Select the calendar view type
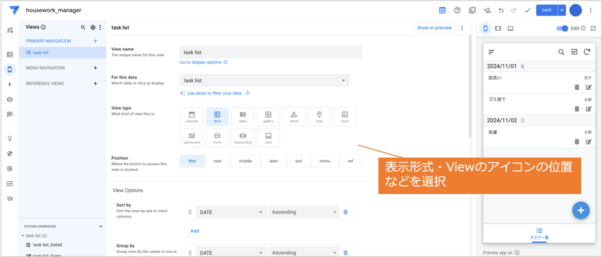The image size is (602, 257). pos(192,116)
